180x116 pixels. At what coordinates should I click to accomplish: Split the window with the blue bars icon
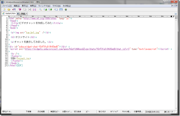(x=61, y=10)
